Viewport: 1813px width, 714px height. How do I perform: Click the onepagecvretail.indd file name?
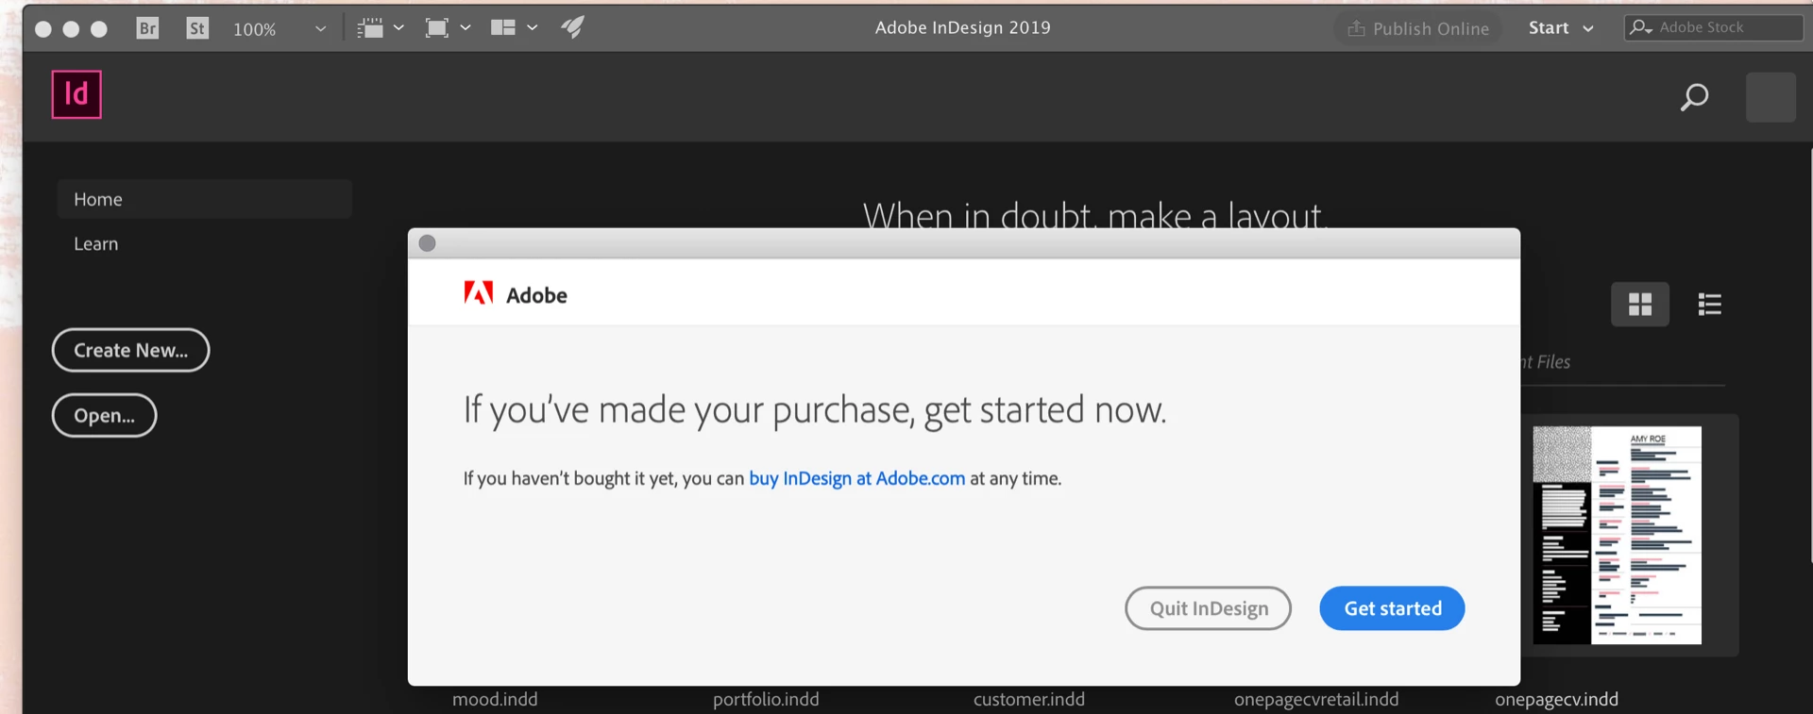tap(1316, 700)
